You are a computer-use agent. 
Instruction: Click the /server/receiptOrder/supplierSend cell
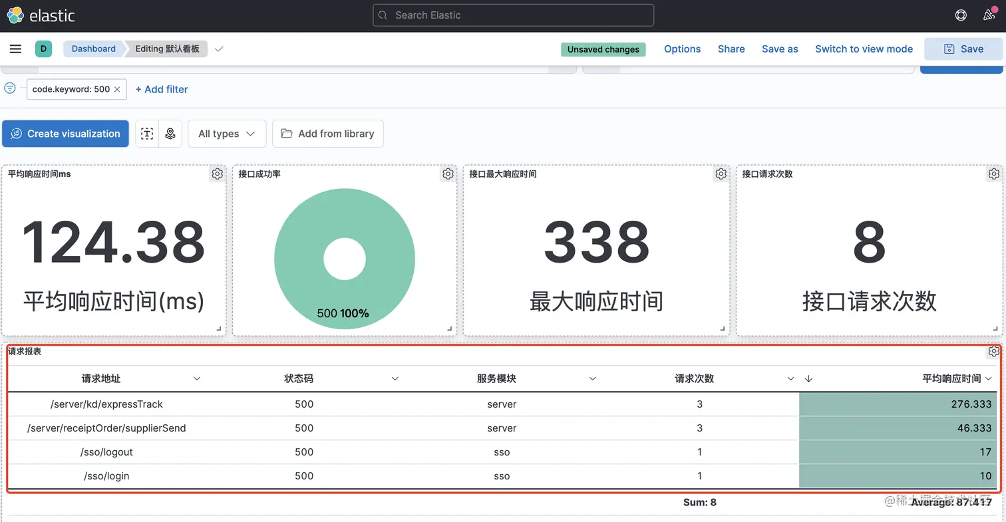point(106,428)
